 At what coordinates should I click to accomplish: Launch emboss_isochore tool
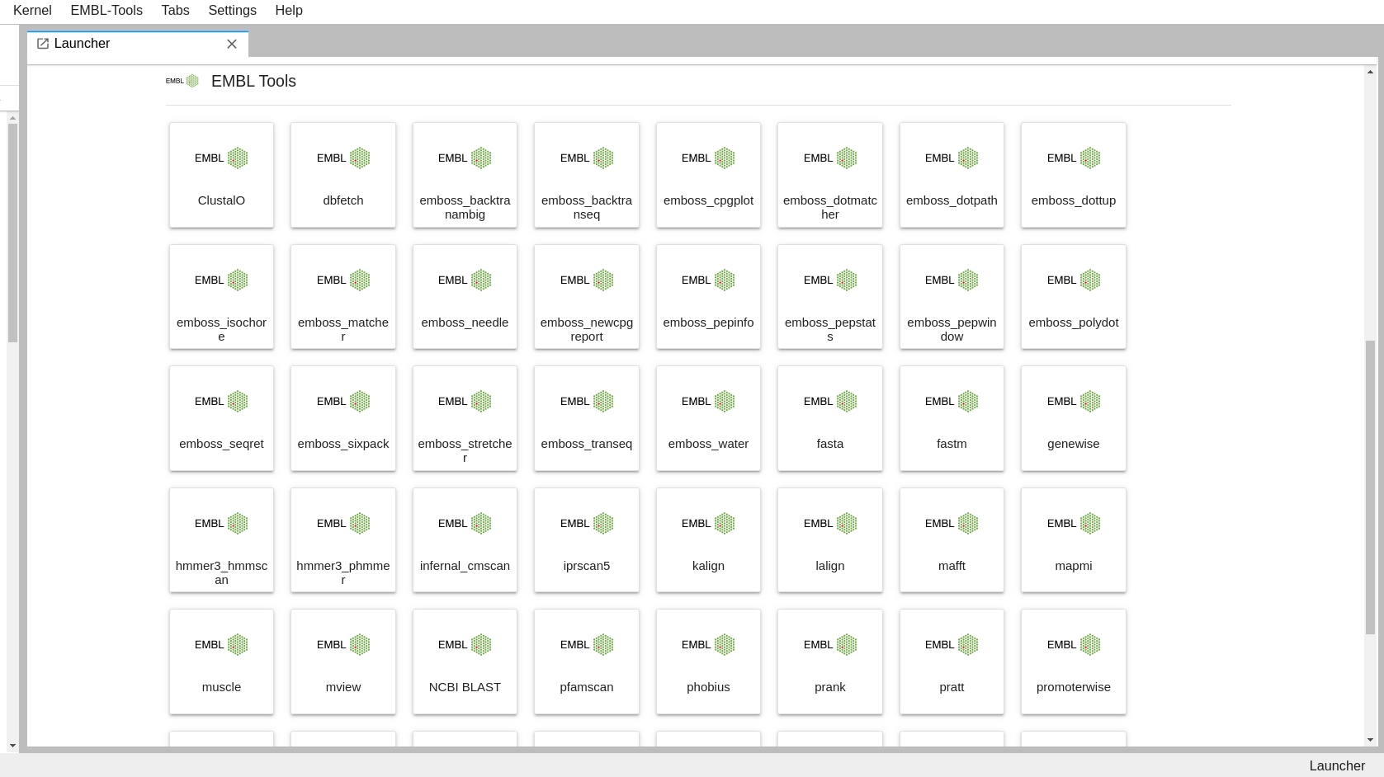[221, 297]
